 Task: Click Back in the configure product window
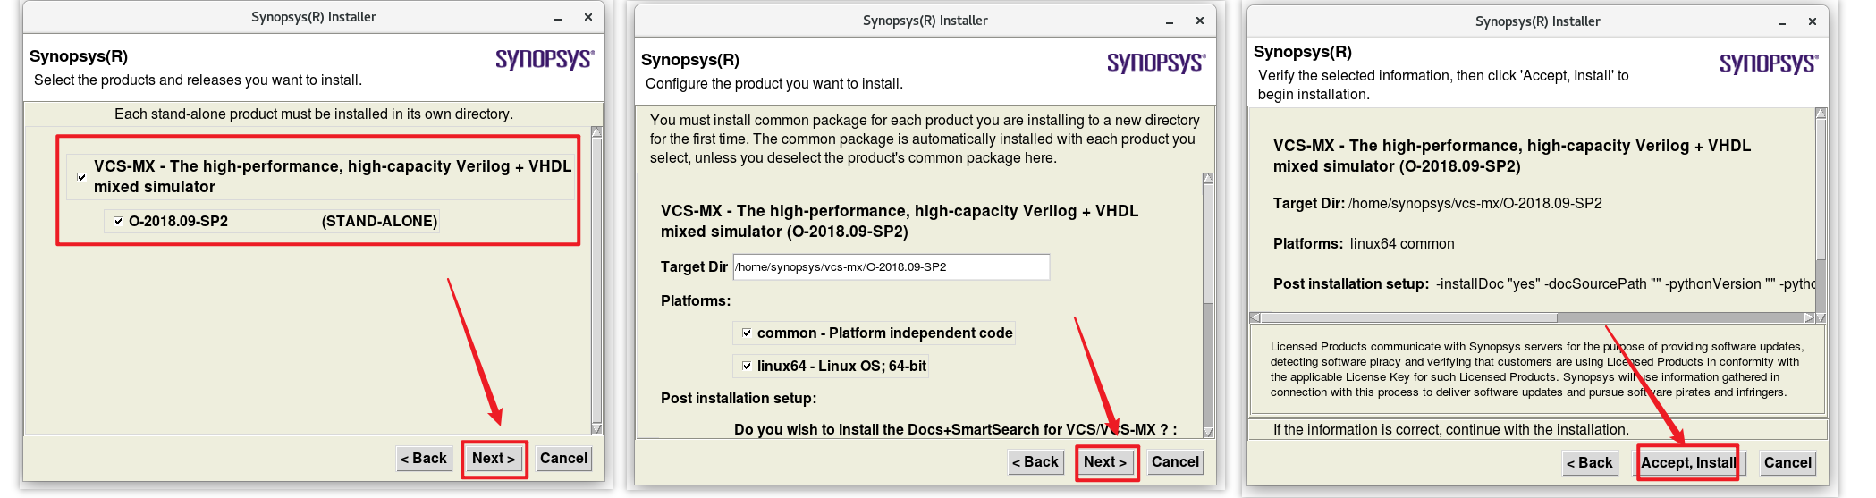tap(1036, 462)
